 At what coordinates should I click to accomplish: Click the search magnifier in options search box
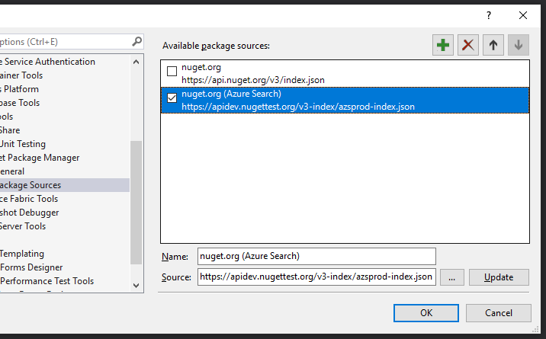pyautogui.click(x=136, y=41)
